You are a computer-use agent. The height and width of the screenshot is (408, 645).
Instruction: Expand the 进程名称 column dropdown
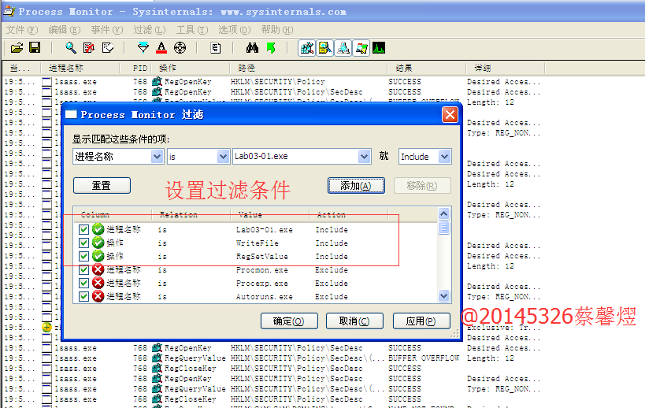(x=157, y=157)
